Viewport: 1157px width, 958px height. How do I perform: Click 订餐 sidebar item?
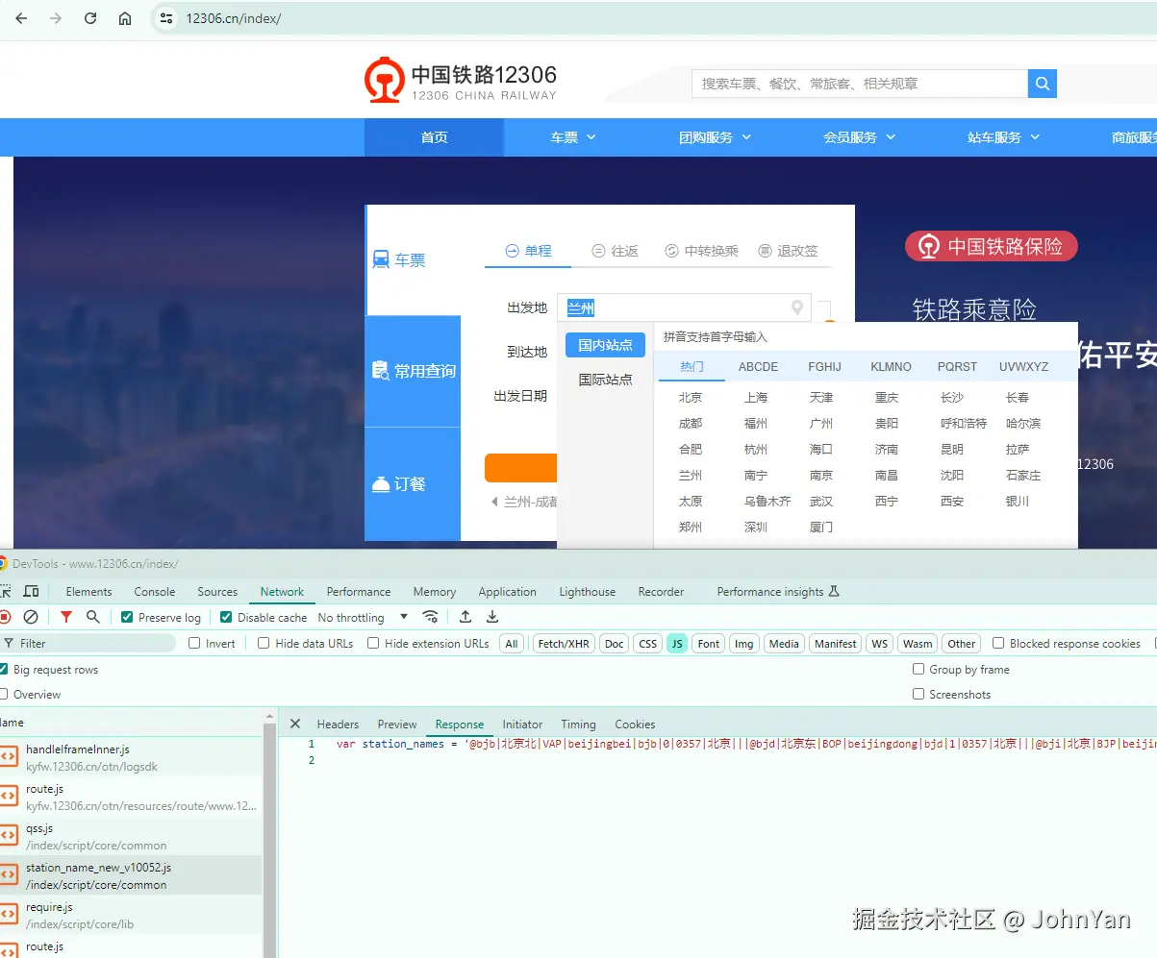pos(413,483)
